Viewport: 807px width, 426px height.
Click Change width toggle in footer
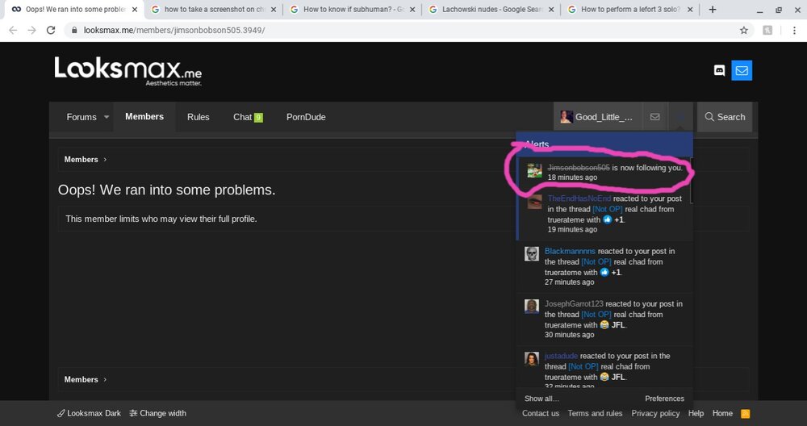click(x=157, y=413)
